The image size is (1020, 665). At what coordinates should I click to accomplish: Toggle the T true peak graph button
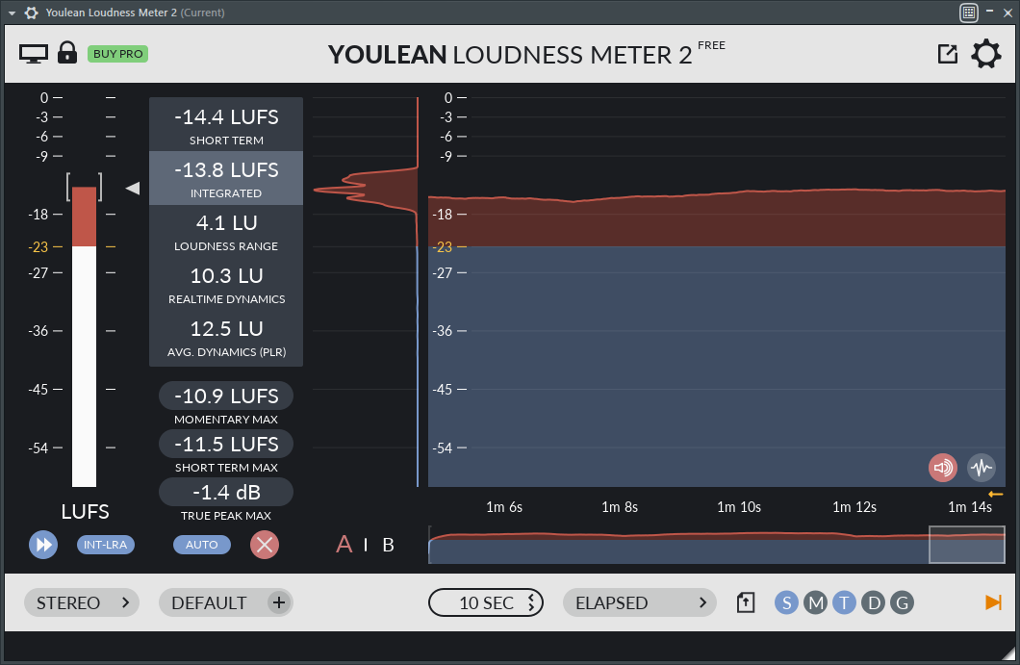844,603
